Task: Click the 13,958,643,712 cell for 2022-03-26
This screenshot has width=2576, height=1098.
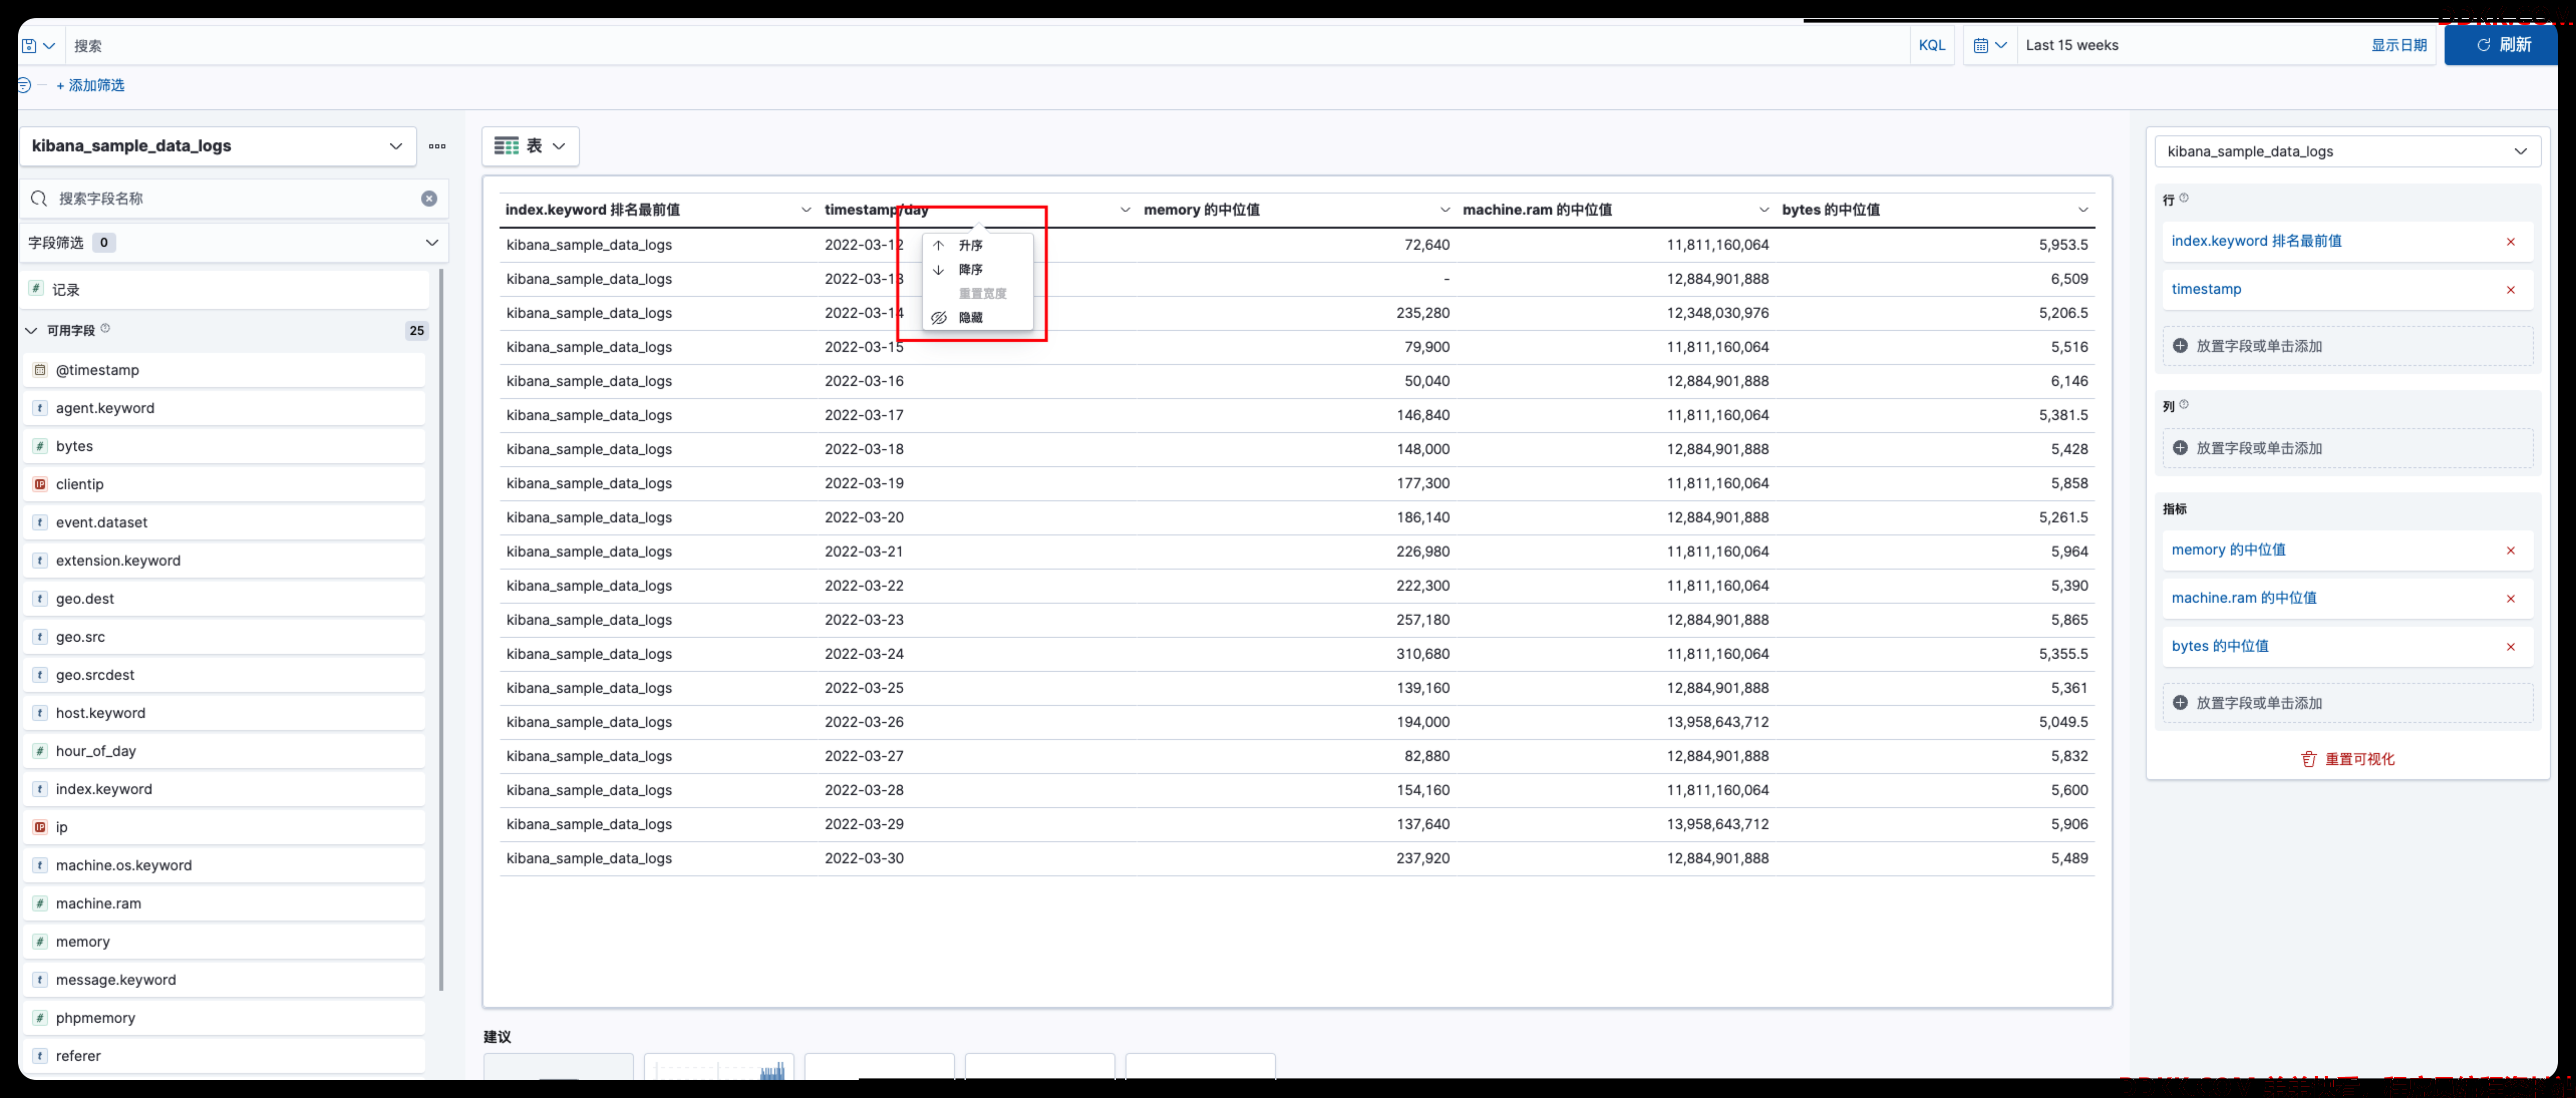Action: click(1717, 722)
